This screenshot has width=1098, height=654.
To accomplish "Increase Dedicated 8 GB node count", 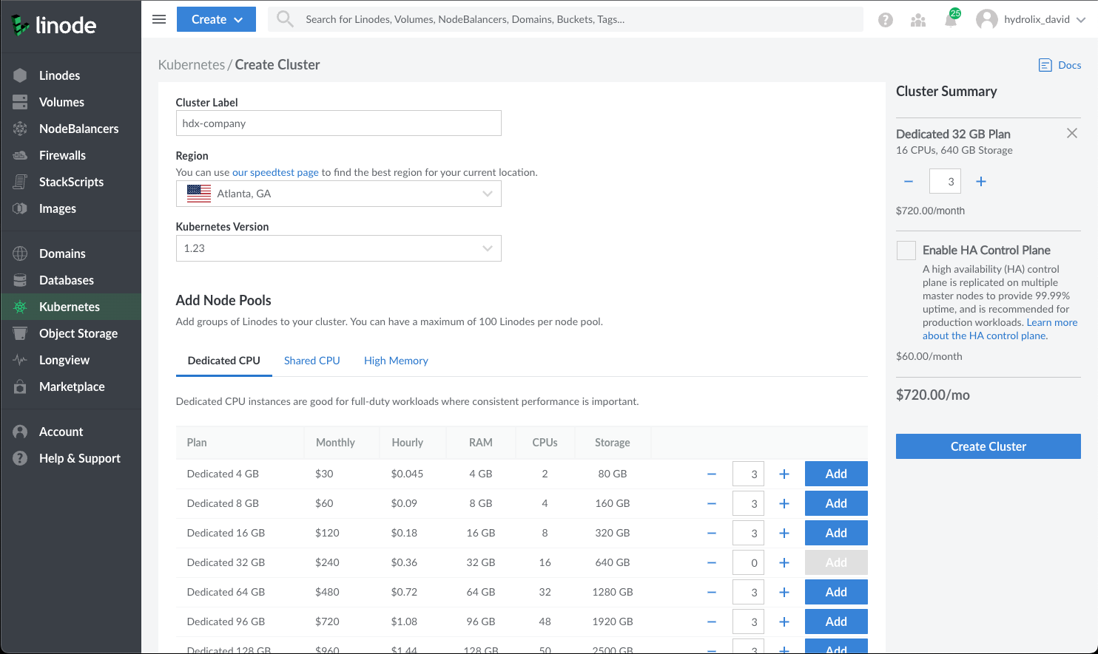I will (x=784, y=504).
